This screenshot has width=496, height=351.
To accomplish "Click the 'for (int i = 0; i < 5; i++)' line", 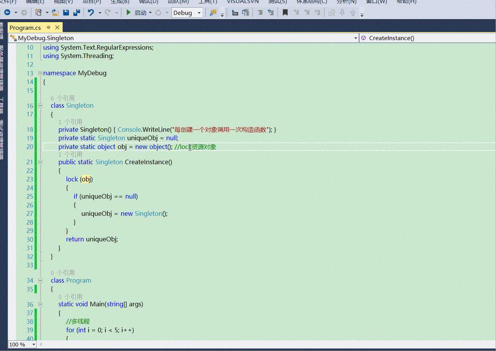I will (100, 330).
